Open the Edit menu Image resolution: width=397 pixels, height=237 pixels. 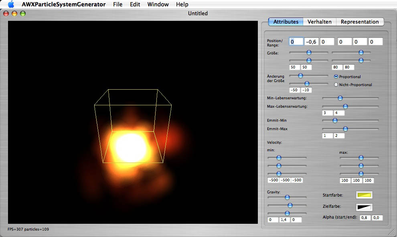pyautogui.click(x=135, y=4)
